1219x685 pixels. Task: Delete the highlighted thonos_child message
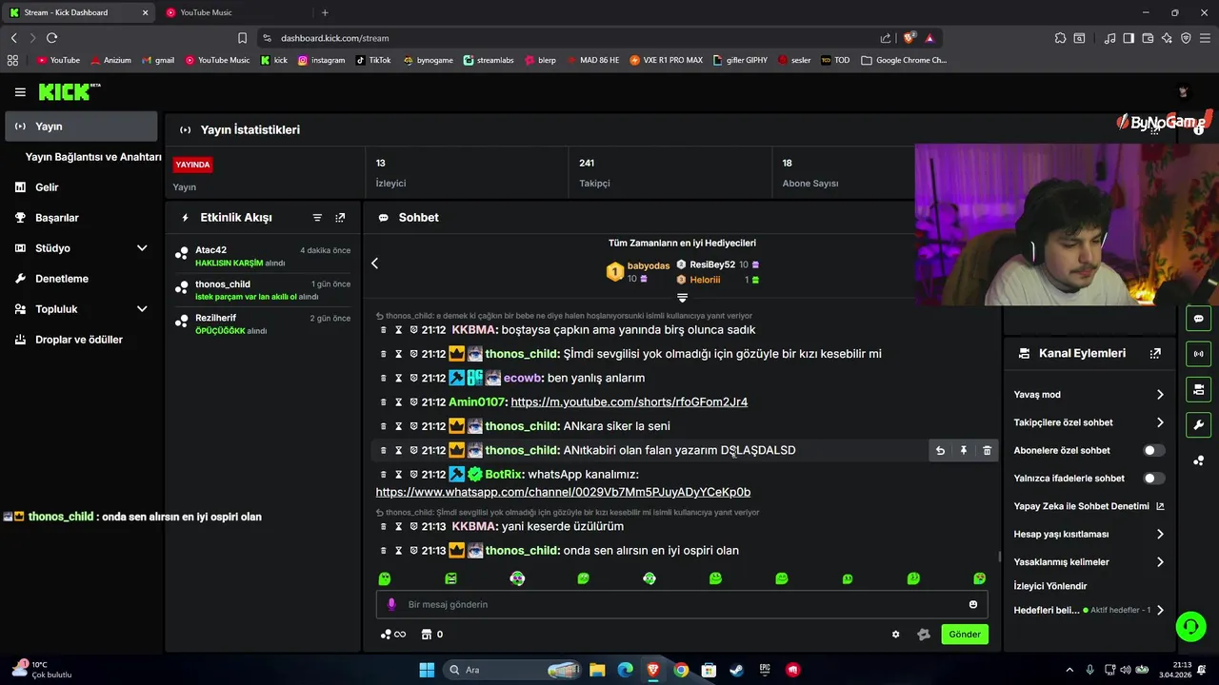click(x=987, y=451)
